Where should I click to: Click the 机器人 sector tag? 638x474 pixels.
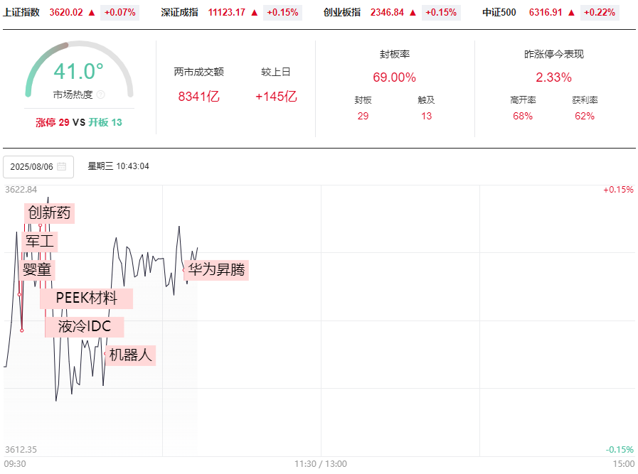(131, 355)
